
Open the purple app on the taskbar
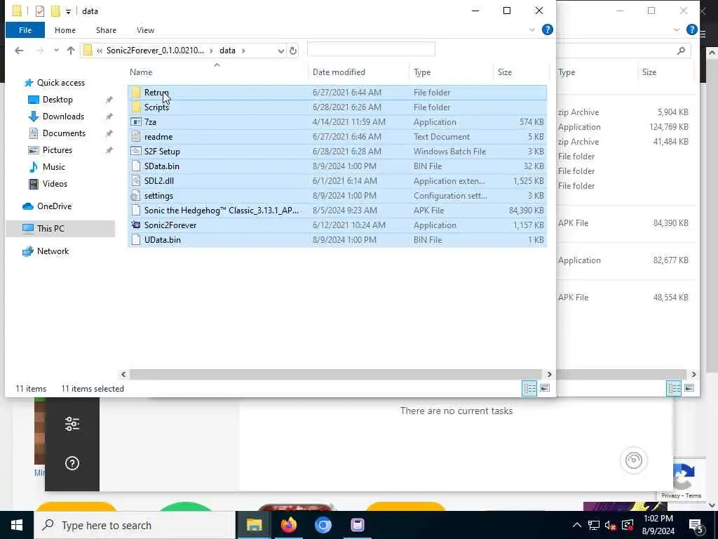point(357,525)
